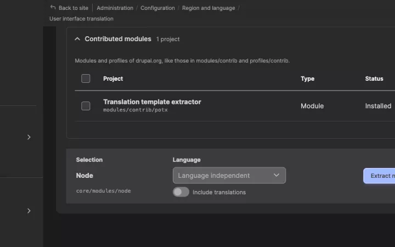Viewport: 395px width, 247px height.
Task: Expand the lower sidebar chevron
Action: [29, 211]
